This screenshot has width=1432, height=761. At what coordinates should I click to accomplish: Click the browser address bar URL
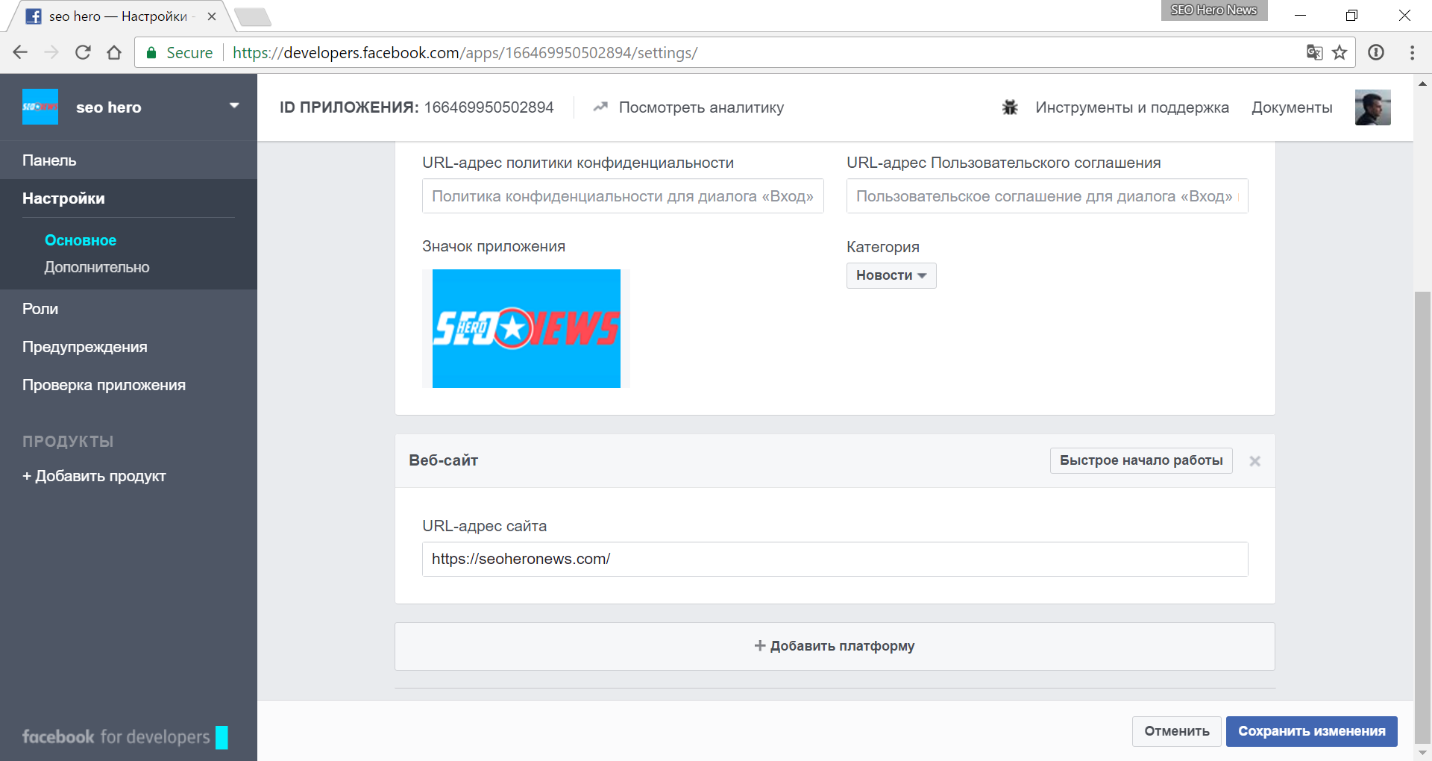click(x=465, y=52)
